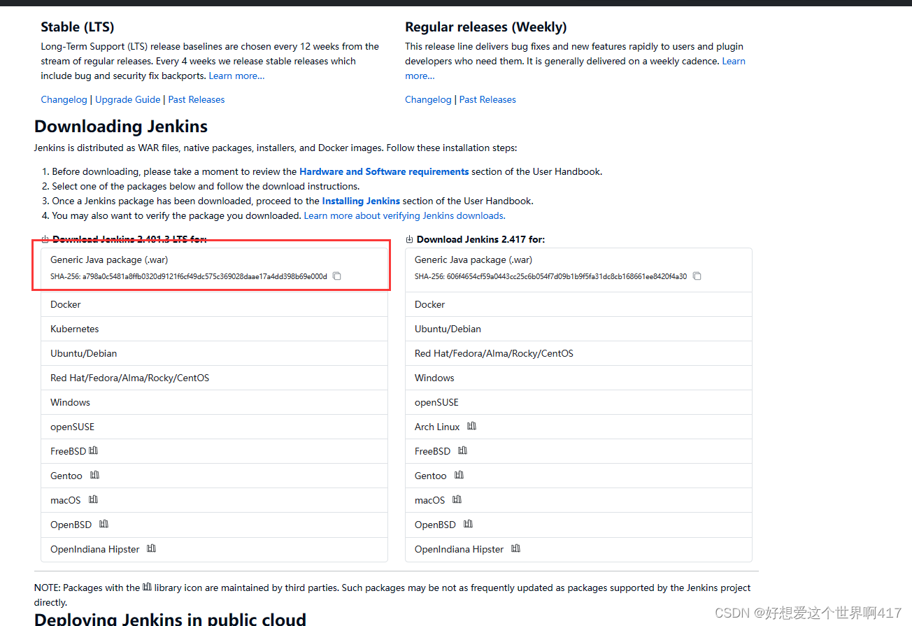Select Kubernetes in the LTS list
Screen dimensions: 912x626
(x=214, y=329)
